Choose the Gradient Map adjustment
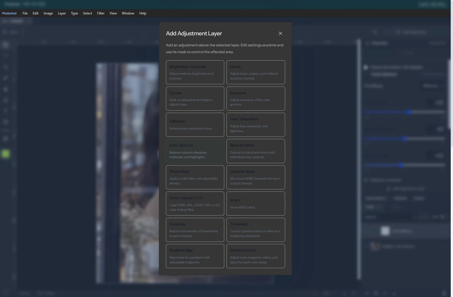The height and width of the screenshot is (297, 453). (x=195, y=256)
